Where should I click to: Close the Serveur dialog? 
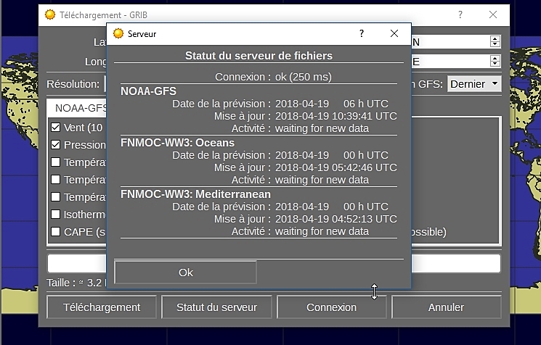click(394, 33)
